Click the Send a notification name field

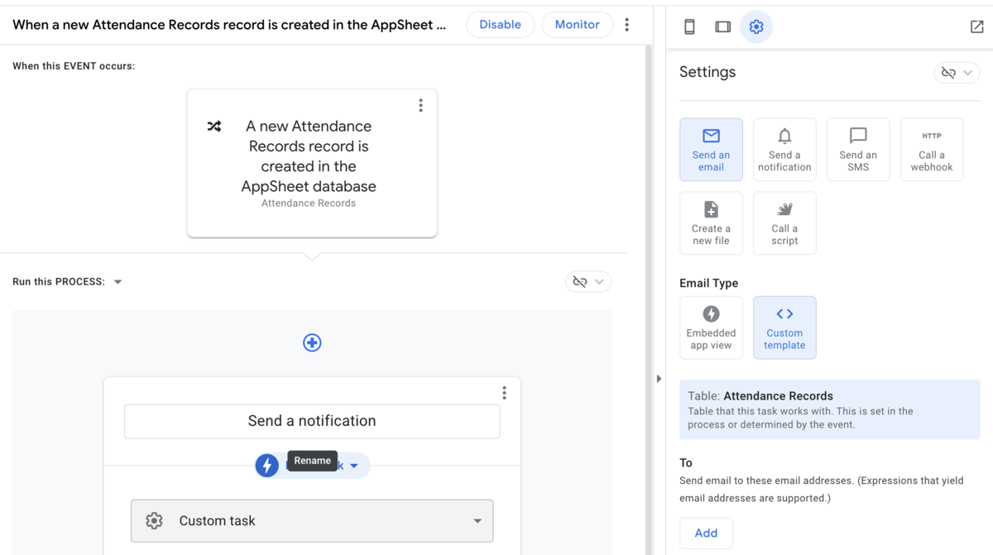[x=312, y=421]
